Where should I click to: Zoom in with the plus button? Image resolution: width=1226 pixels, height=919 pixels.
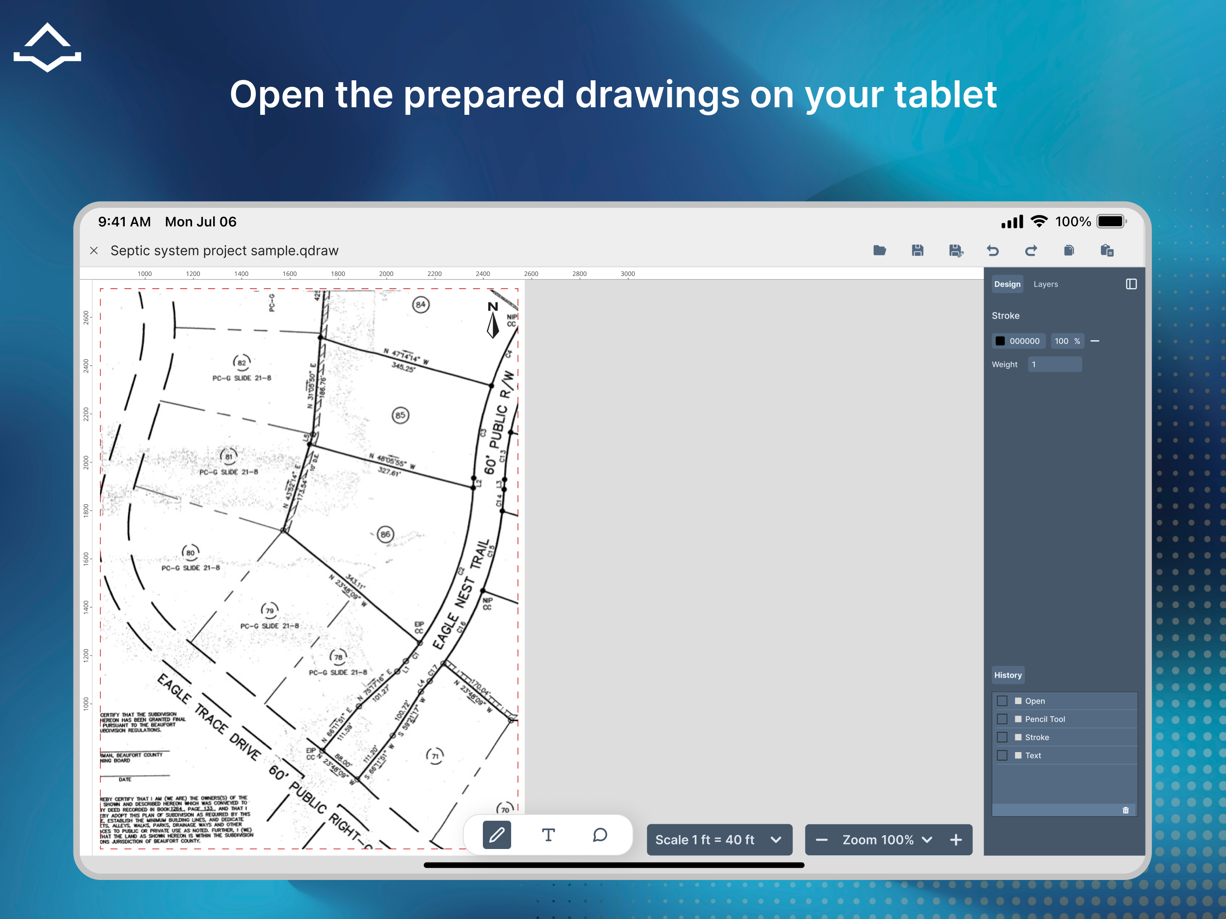[956, 840]
